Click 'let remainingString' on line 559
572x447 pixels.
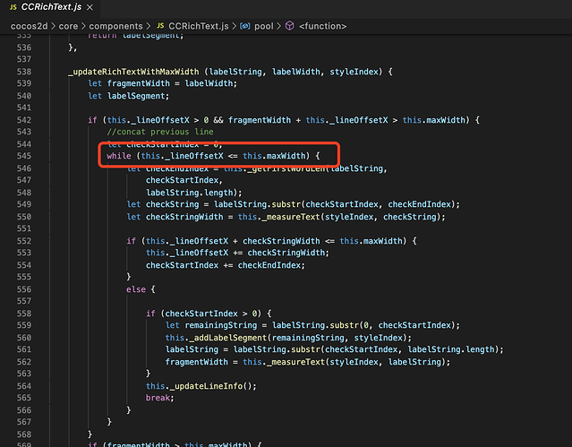click(x=211, y=325)
